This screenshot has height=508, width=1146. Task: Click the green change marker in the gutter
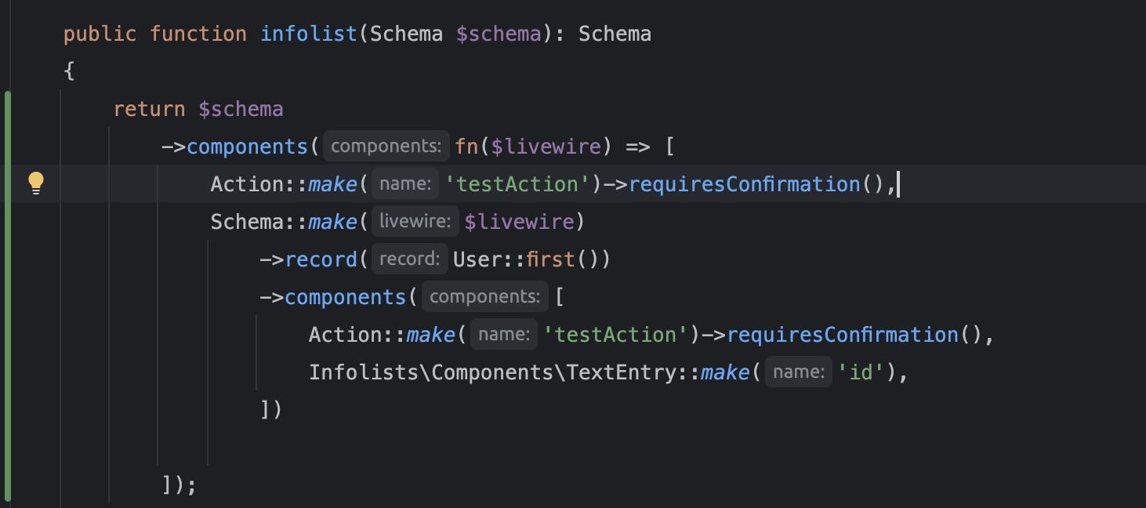8,298
